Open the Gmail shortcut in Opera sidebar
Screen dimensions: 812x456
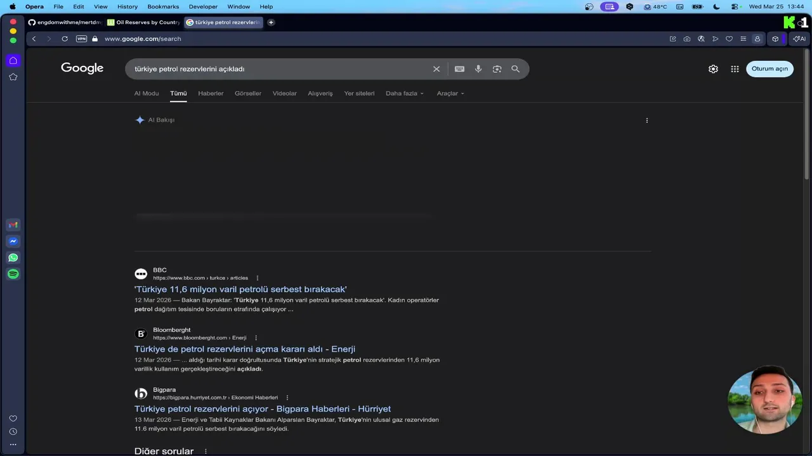[13, 225]
